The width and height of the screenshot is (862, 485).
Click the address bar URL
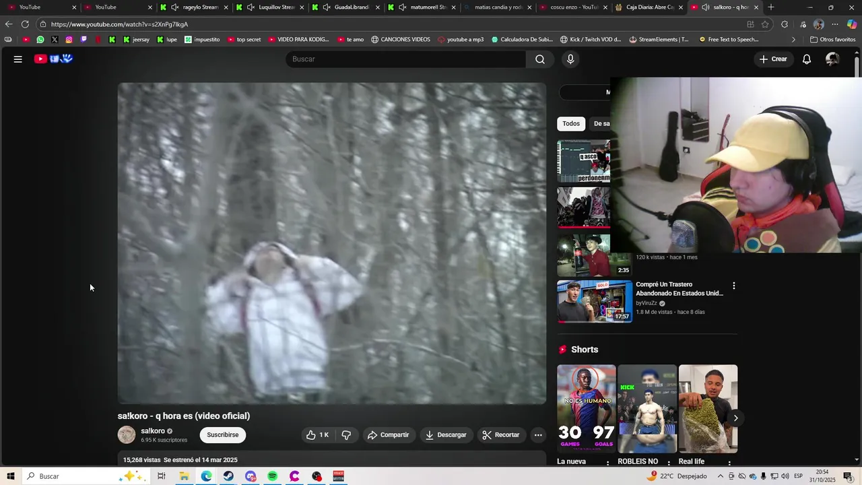(120, 24)
